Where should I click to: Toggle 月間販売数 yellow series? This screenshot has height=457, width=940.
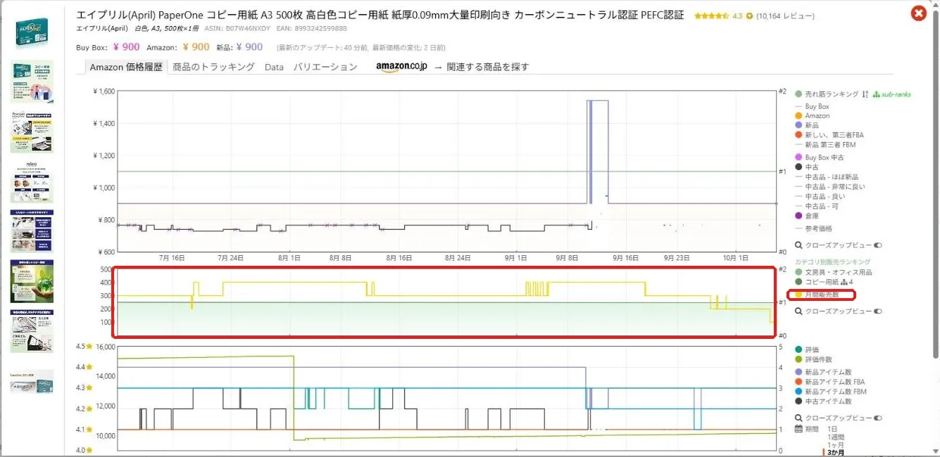[817, 295]
